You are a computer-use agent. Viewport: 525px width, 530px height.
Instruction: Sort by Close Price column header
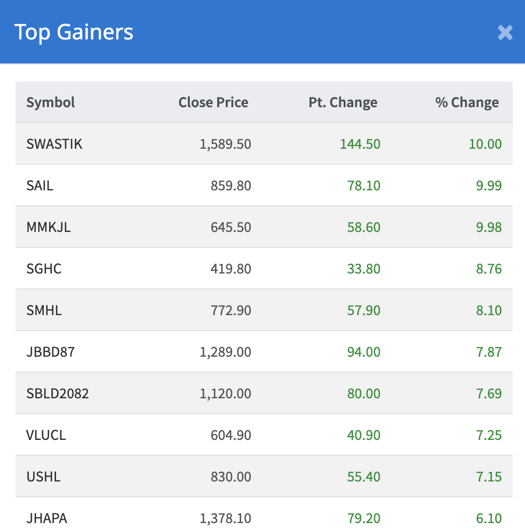click(x=213, y=102)
